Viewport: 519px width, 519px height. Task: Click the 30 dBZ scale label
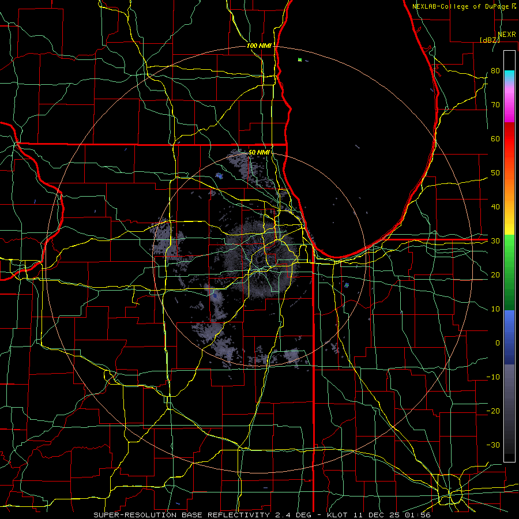[x=495, y=241]
